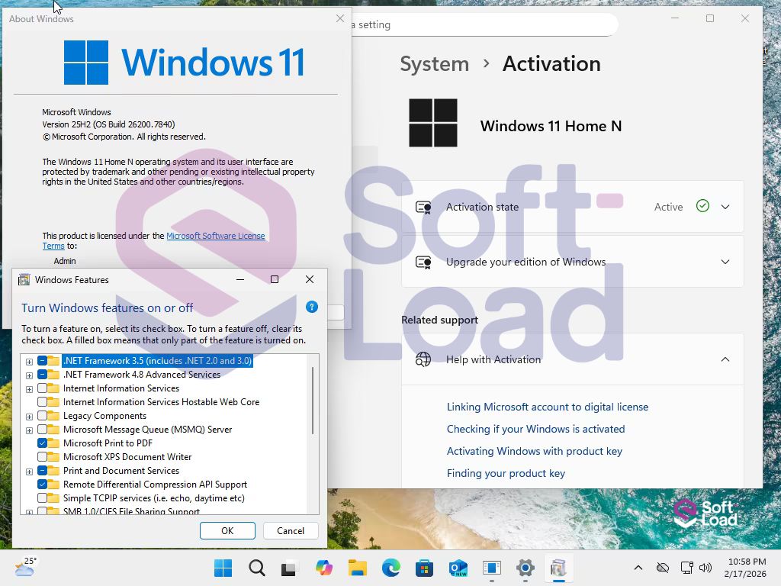The height and width of the screenshot is (586, 781).
Task: Go to System breadcrumb in Settings
Action: pos(434,64)
